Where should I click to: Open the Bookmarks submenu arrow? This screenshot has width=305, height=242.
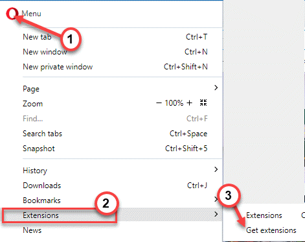tap(216, 199)
